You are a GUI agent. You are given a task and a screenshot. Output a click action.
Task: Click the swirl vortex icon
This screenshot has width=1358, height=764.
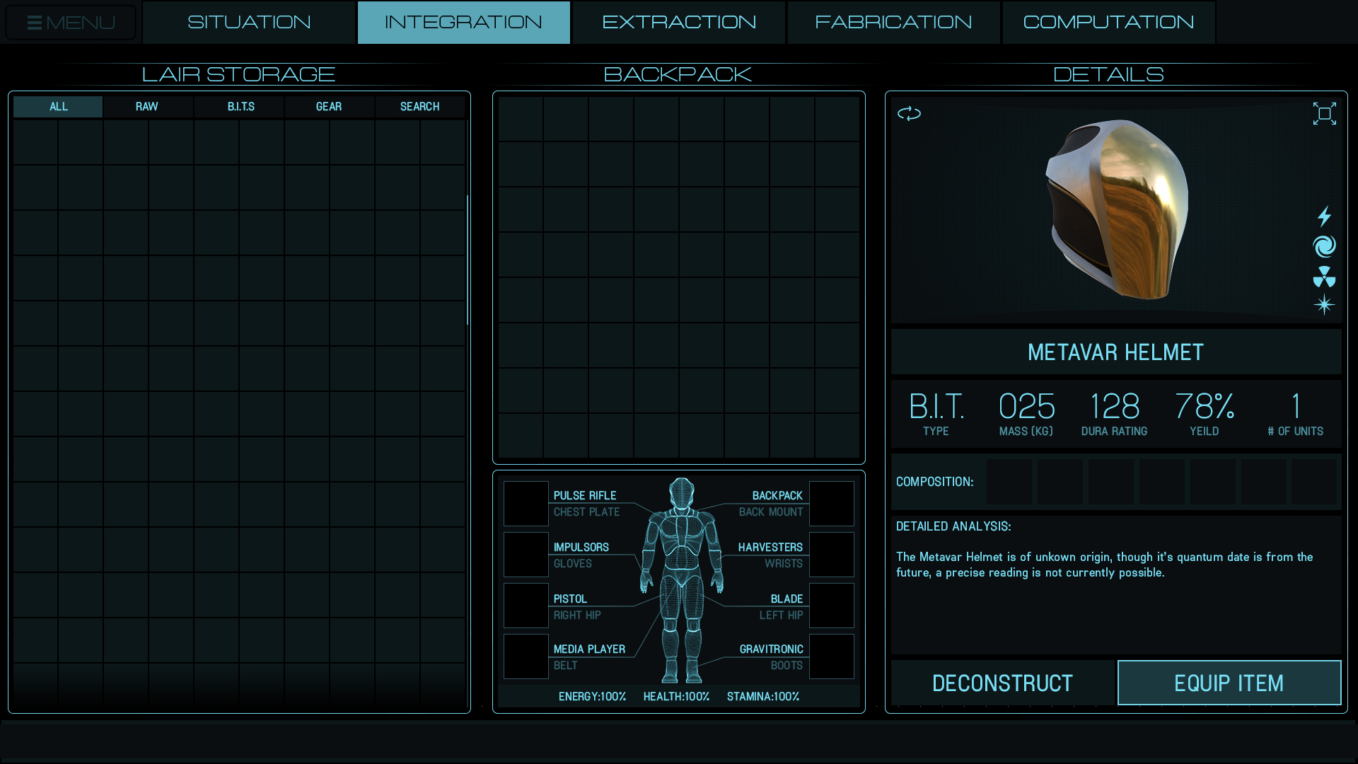click(x=1324, y=246)
